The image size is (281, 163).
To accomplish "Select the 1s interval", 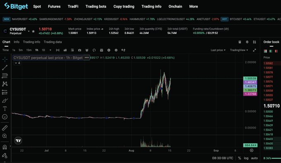I will point(14,50).
